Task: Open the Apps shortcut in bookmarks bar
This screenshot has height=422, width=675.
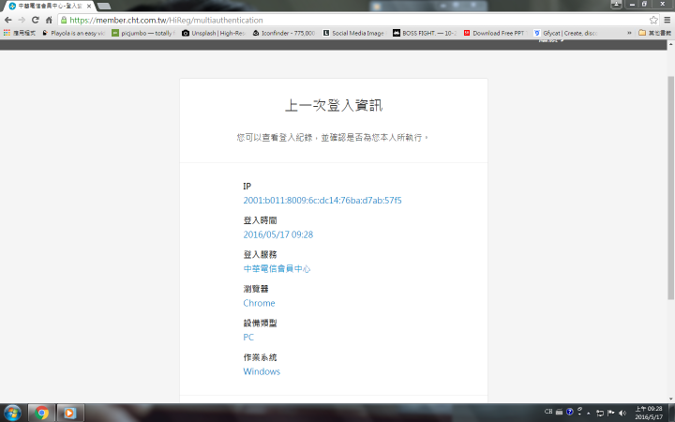Action: tap(20, 33)
